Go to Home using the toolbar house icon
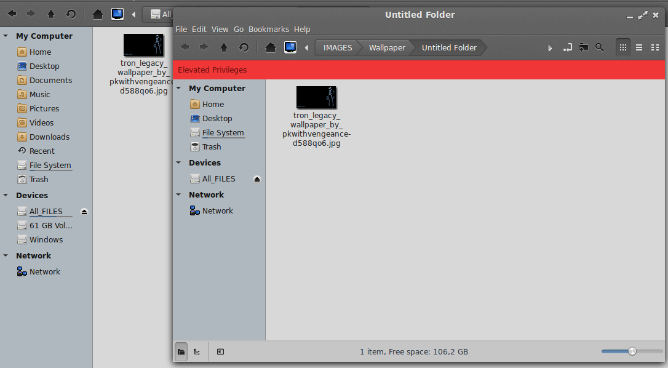This screenshot has height=368, width=668. point(270,47)
